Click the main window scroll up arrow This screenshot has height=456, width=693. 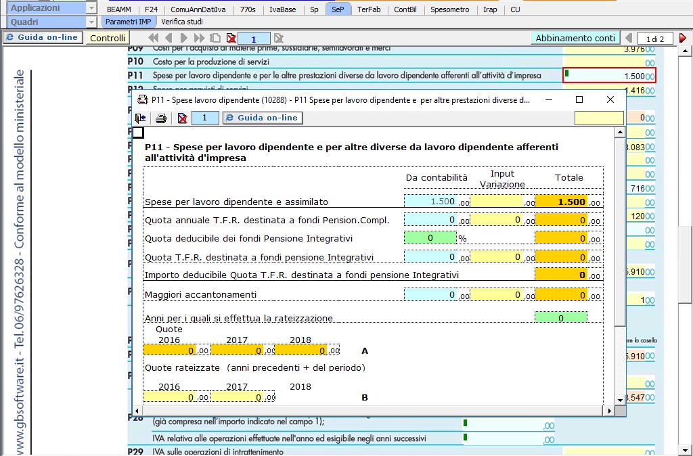coord(685,51)
